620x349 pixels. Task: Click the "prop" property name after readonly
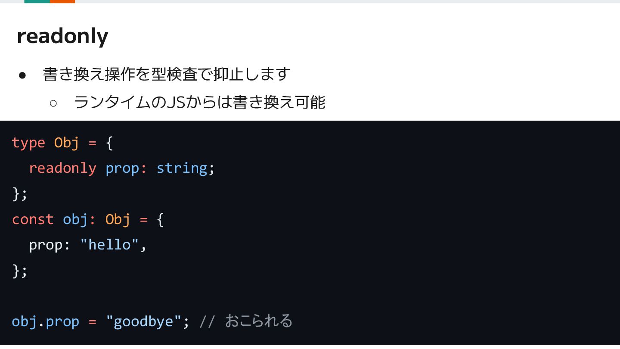[122, 168]
